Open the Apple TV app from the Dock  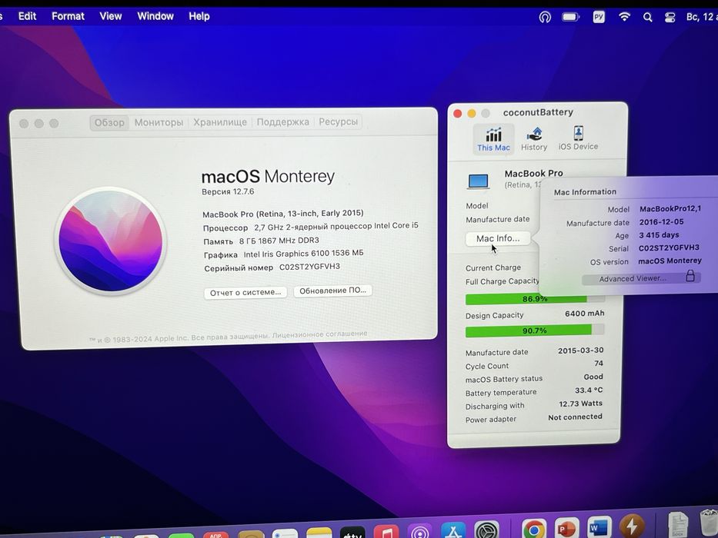click(352, 532)
